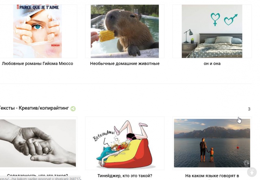The width and height of the screenshot is (260, 180).
Task: Click the corn cob held by hand
Action: pos(107,36)
